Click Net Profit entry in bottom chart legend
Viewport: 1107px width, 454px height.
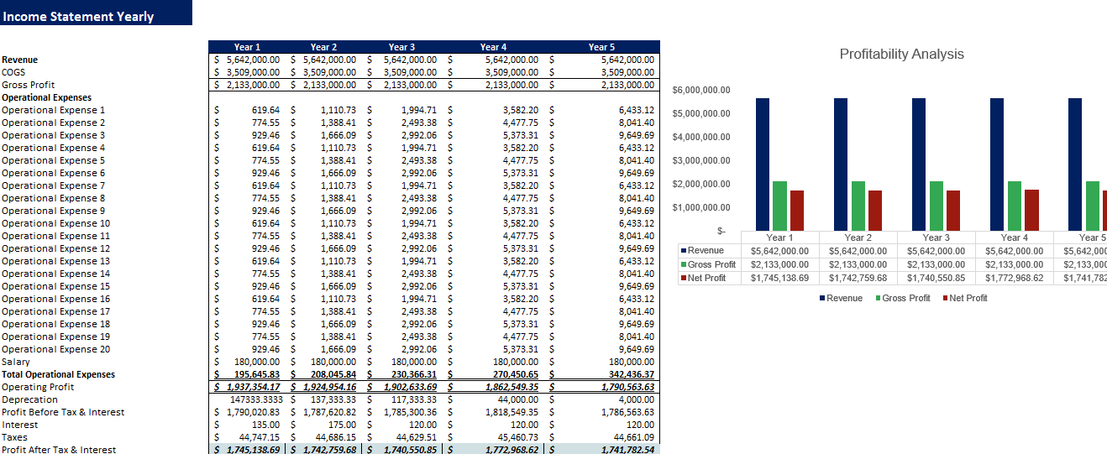tap(968, 298)
